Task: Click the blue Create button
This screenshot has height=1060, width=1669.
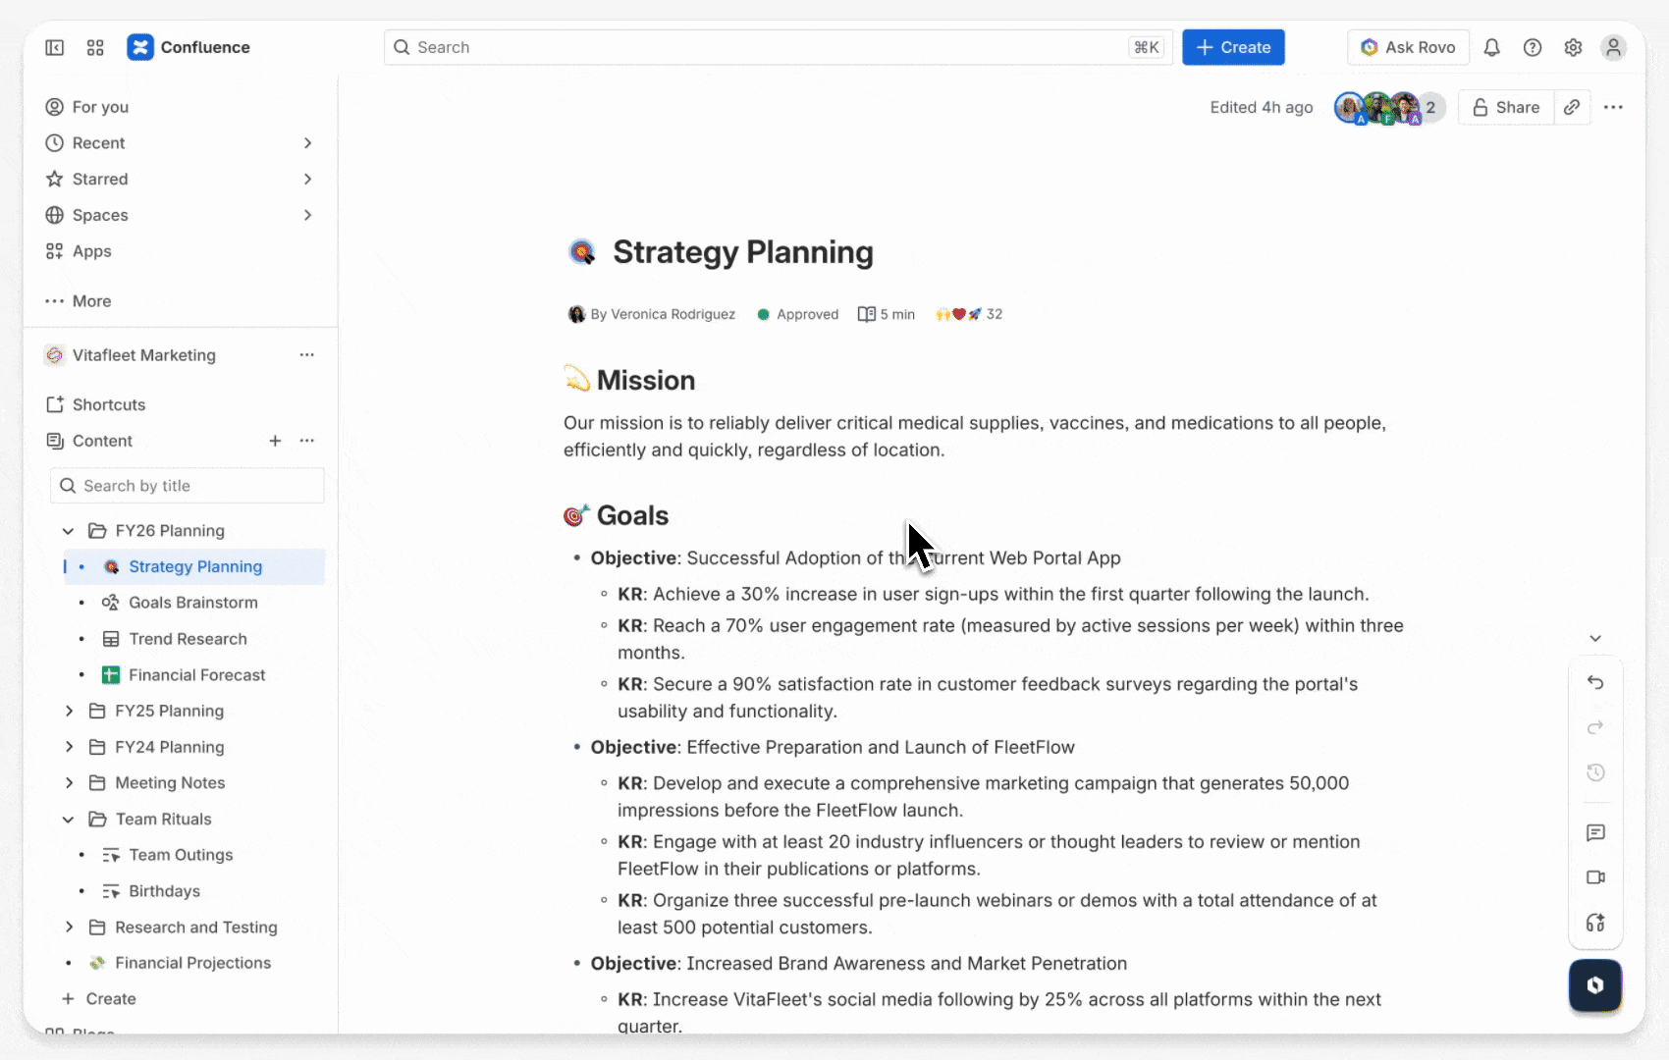Action: pos(1233,47)
